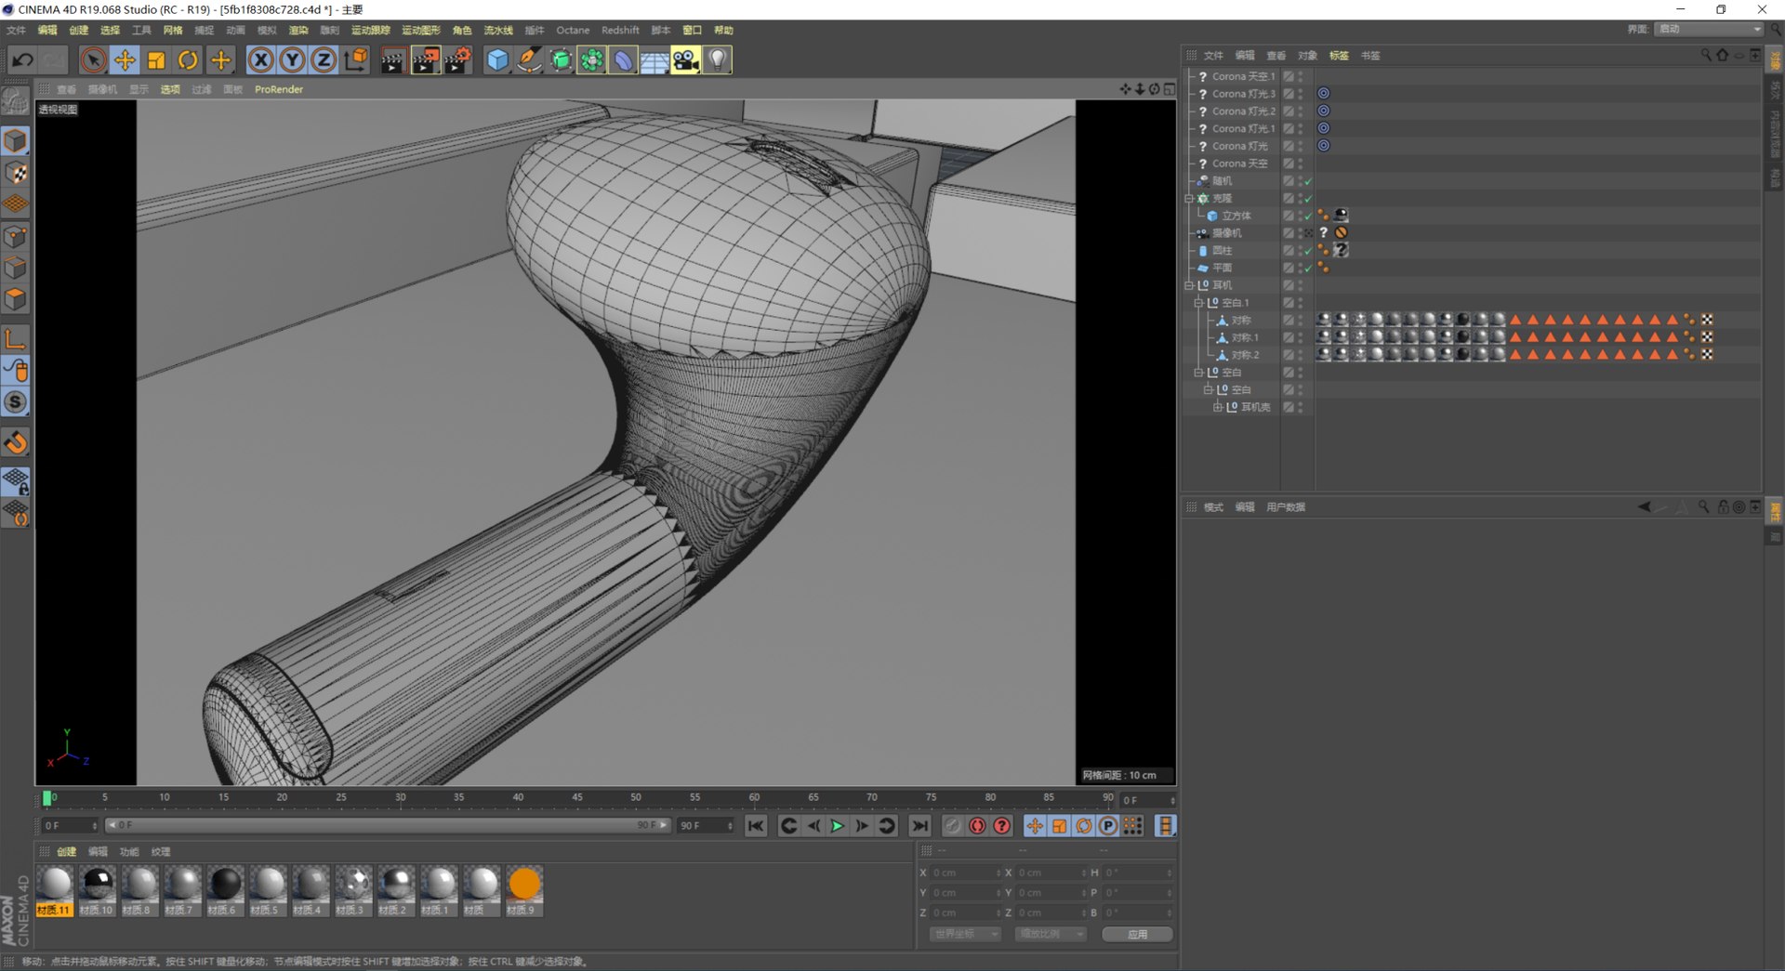Open the 渲染 menu
The height and width of the screenshot is (971, 1785).
pyautogui.click(x=297, y=31)
